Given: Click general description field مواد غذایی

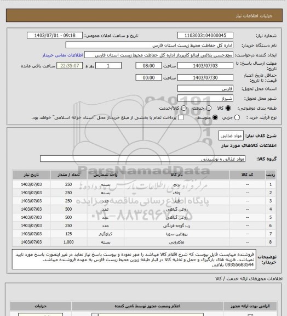Looking at the screenshot, I should [231, 136].
